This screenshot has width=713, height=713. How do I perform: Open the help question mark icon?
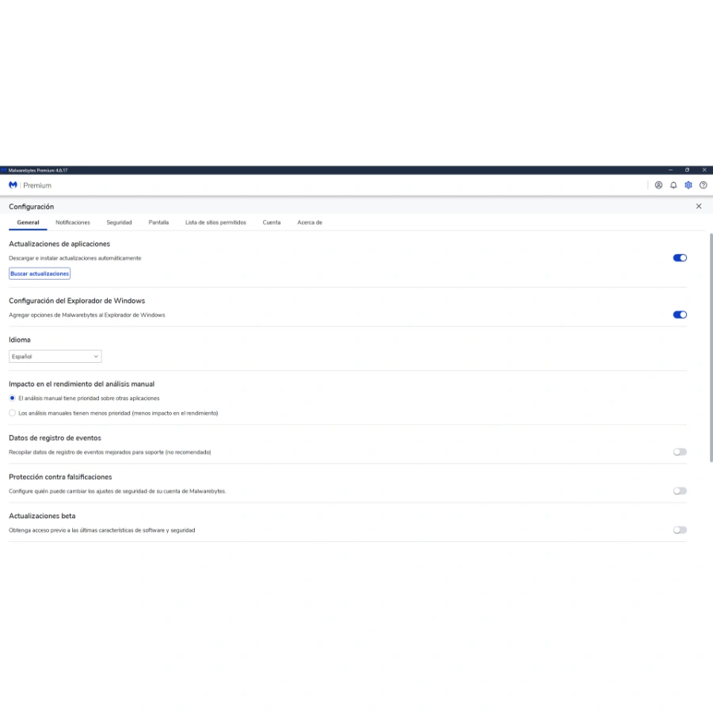pos(703,185)
